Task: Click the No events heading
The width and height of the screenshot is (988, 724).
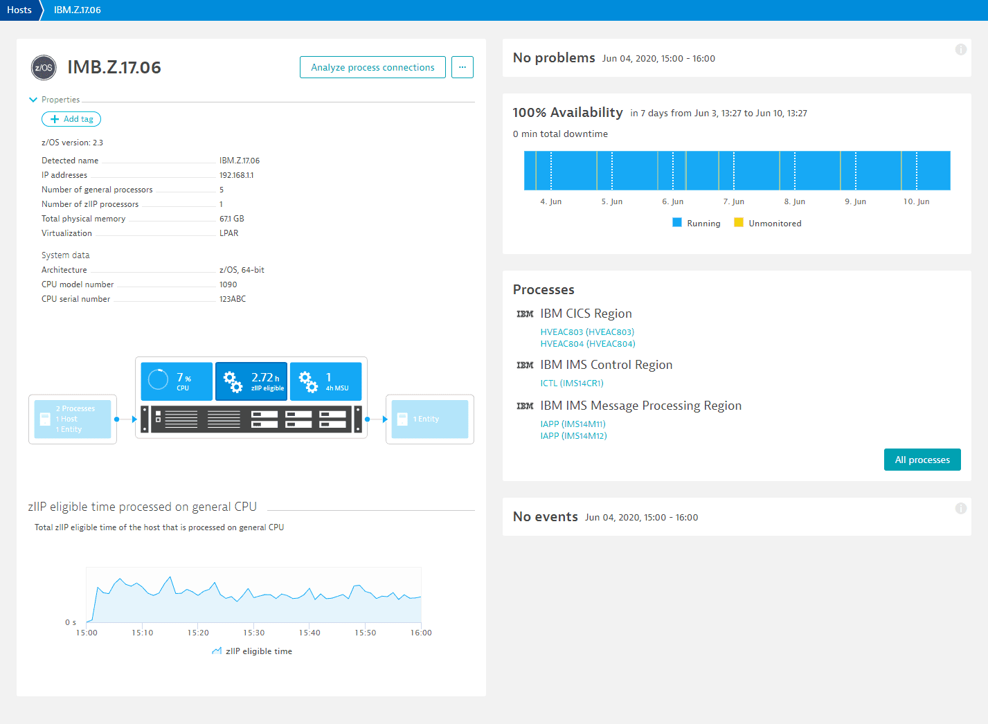Action: click(545, 516)
